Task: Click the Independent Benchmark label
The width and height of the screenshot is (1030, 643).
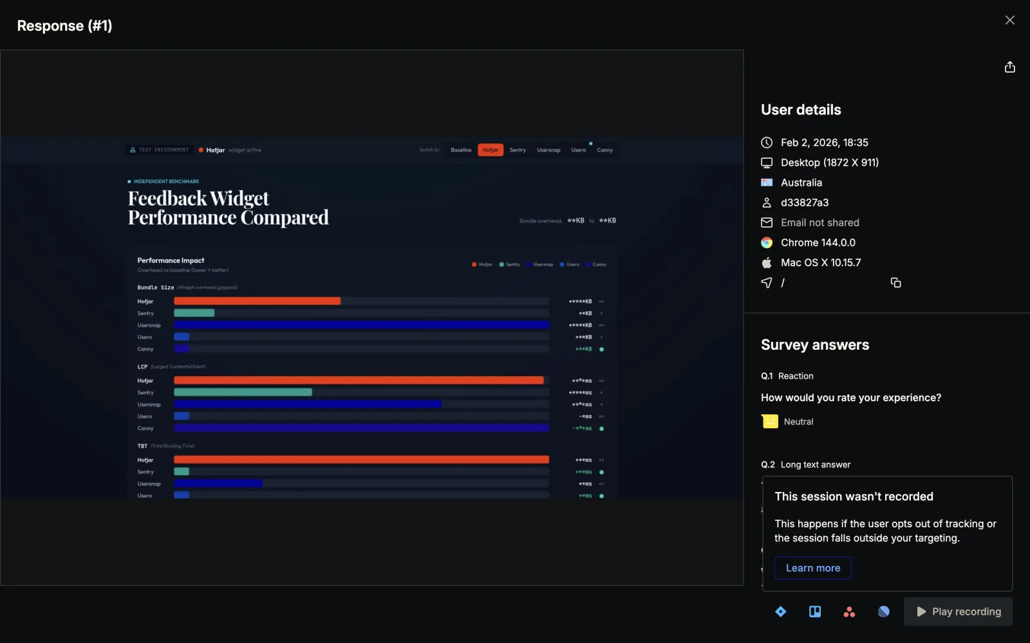Action: click(x=166, y=181)
